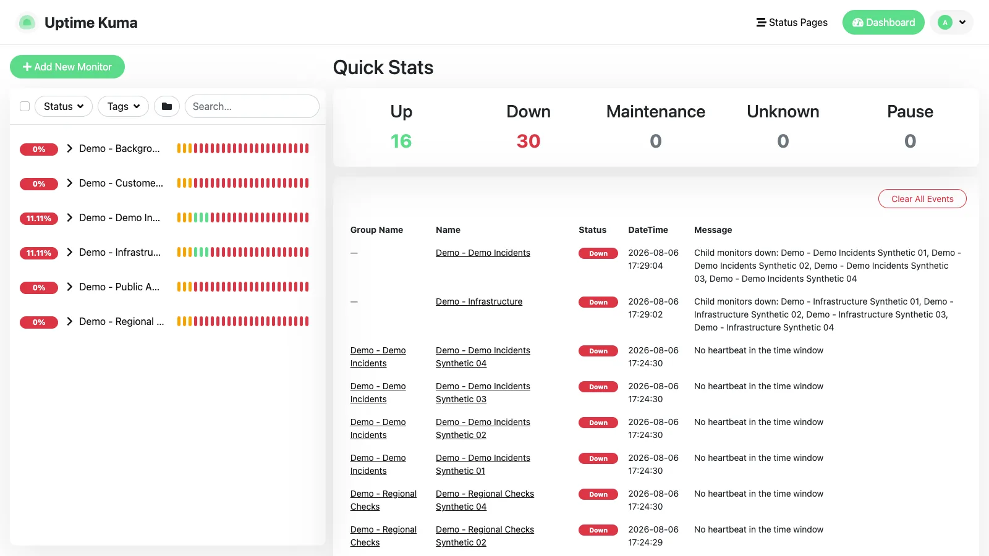Click 0% badge of Demo - Custome...

coord(39,183)
